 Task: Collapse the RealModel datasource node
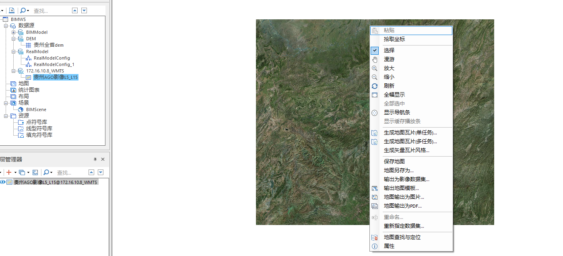pyautogui.click(x=13, y=52)
